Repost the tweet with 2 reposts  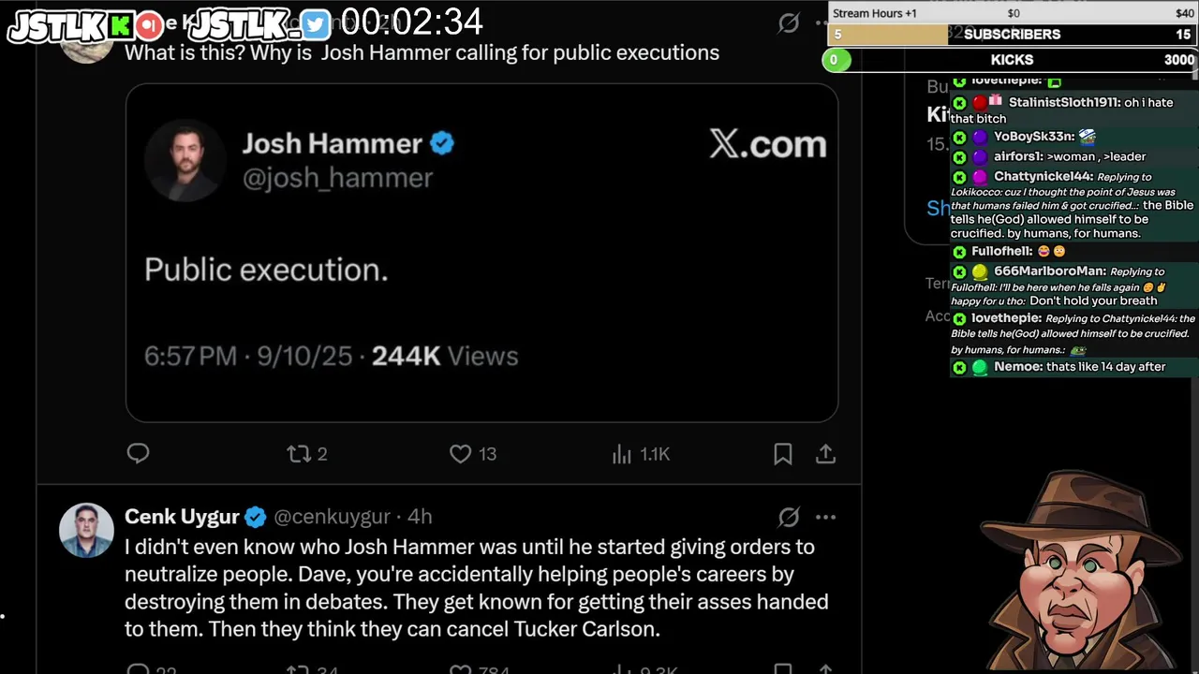click(306, 454)
